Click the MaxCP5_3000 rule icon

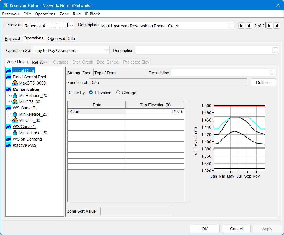[15, 83]
